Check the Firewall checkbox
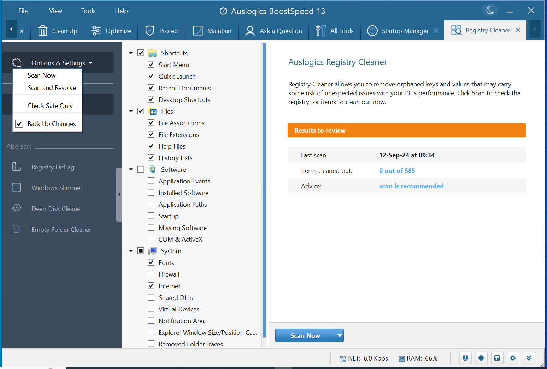The image size is (547, 369). (x=151, y=274)
